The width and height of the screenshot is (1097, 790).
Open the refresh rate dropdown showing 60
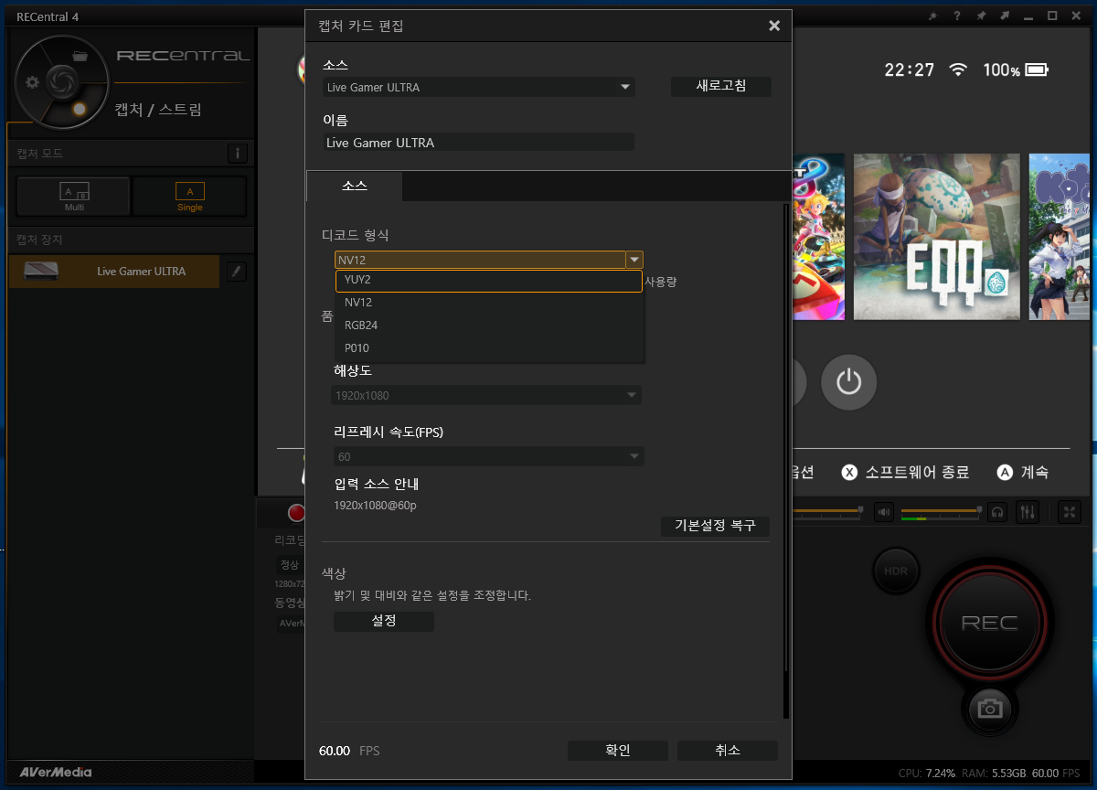coord(489,456)
